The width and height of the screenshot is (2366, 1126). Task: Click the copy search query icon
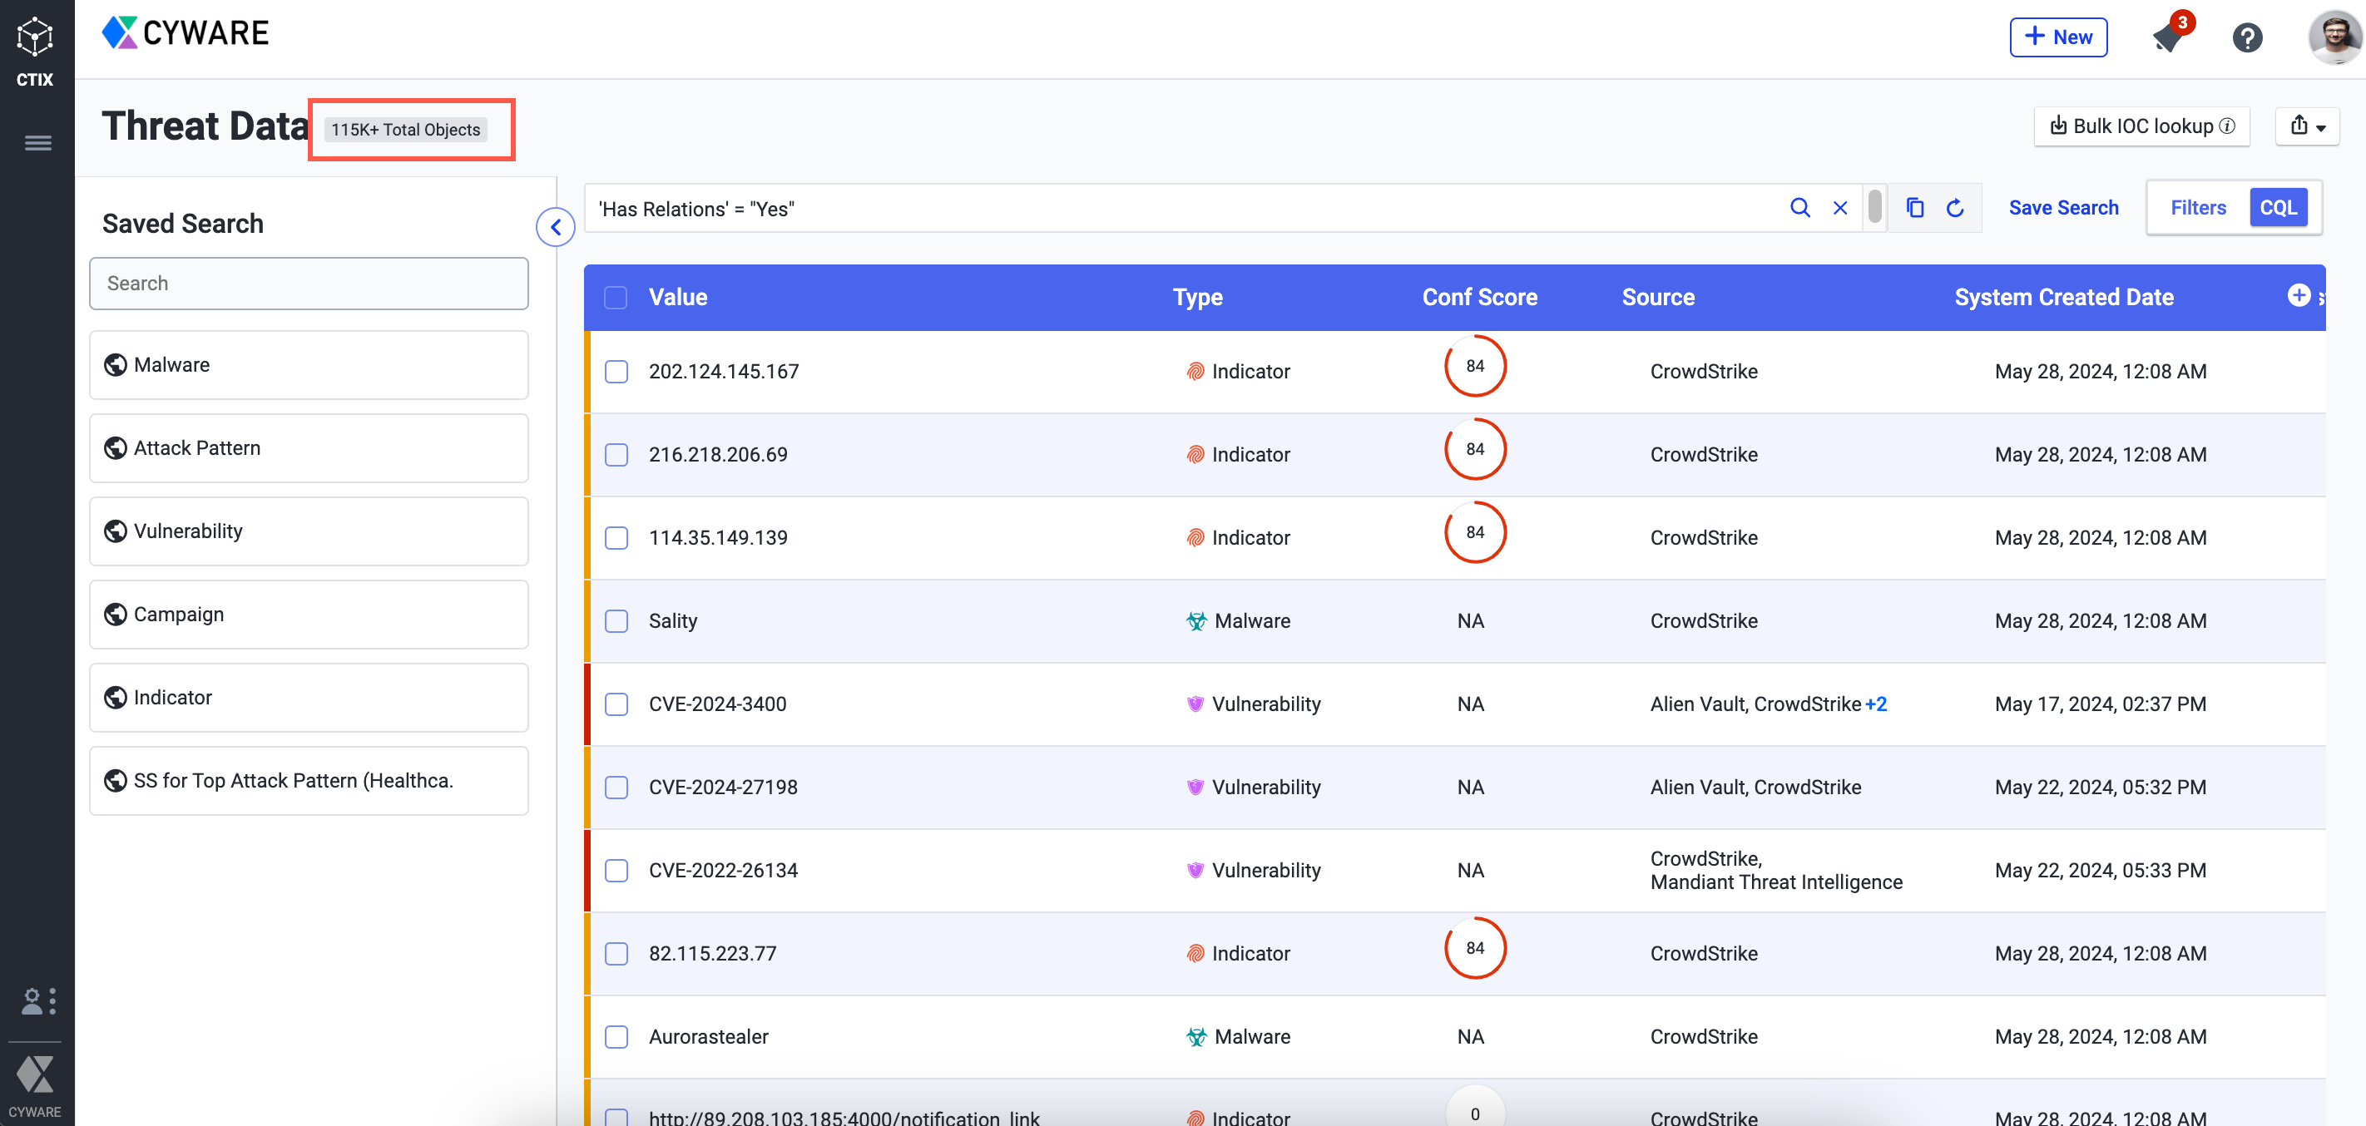tap(1913, 210)
